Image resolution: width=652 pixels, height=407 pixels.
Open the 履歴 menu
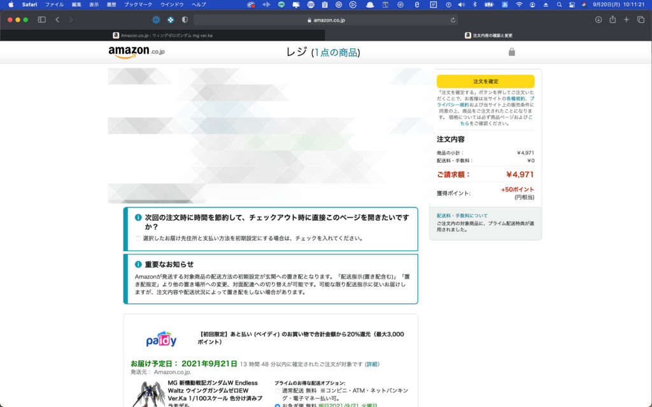pyautogui.click(x=111, y=4)
